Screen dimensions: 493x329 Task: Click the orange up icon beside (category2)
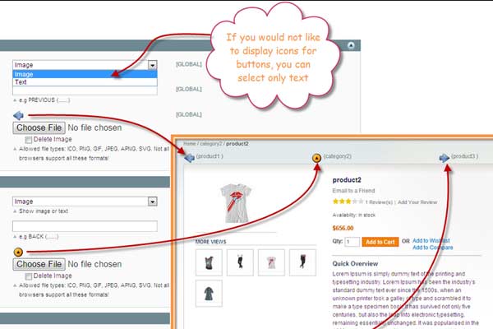pyautogui.click(x=316, y=158)
